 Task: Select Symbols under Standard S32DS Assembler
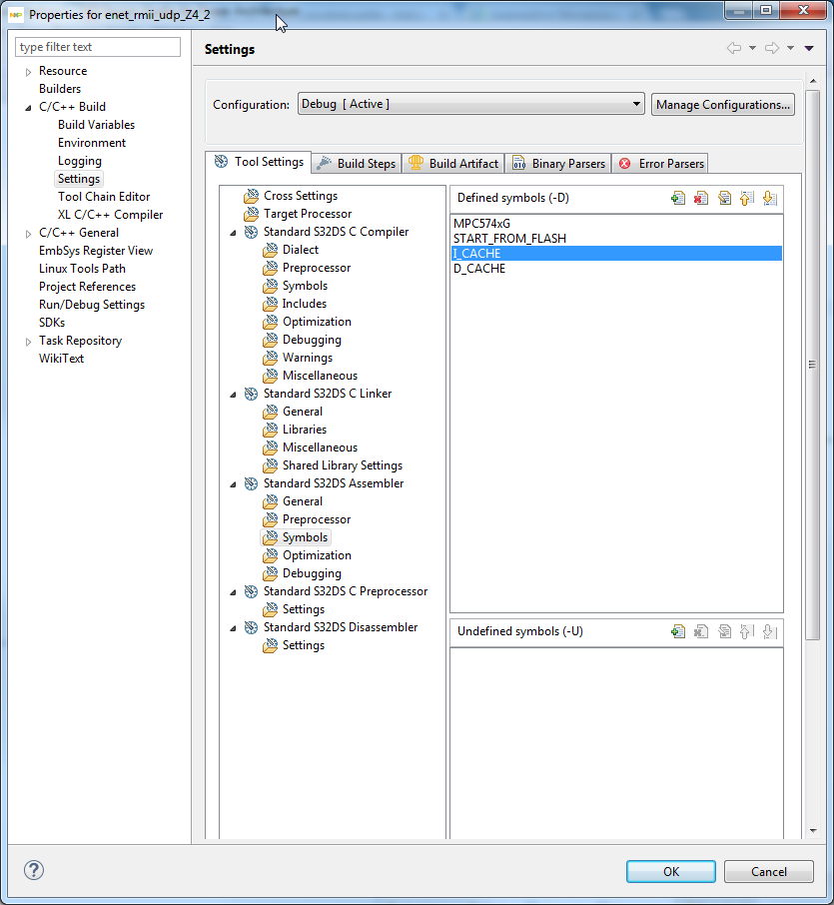(x=305, y=537)
